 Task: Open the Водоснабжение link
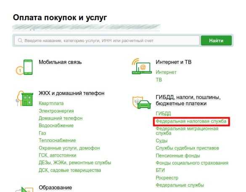pyautogui.click(x=56, y=126)
